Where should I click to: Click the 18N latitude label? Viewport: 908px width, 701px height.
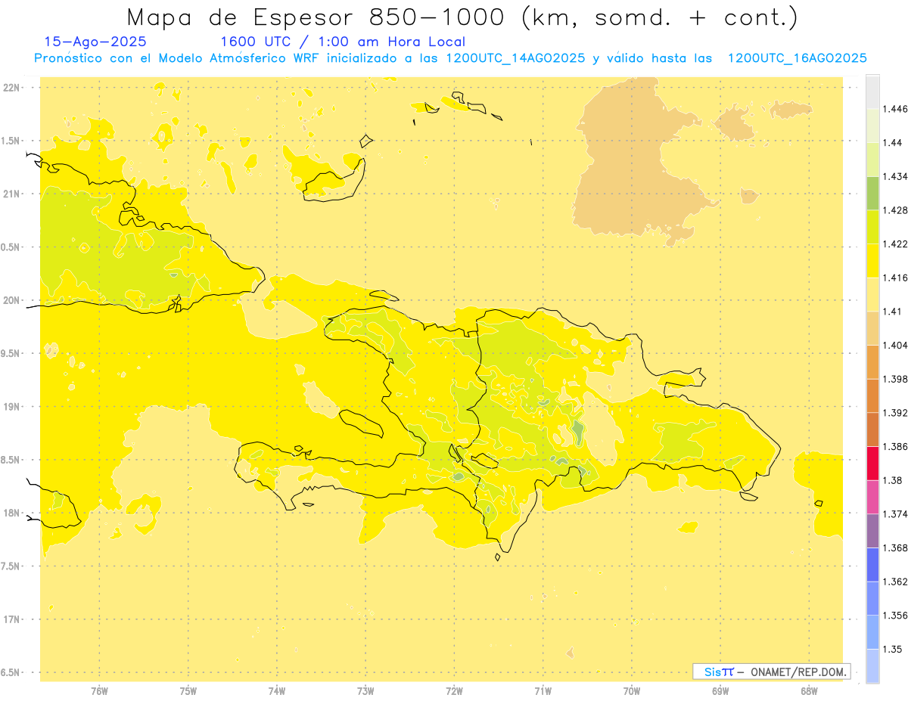click(12, 513)
